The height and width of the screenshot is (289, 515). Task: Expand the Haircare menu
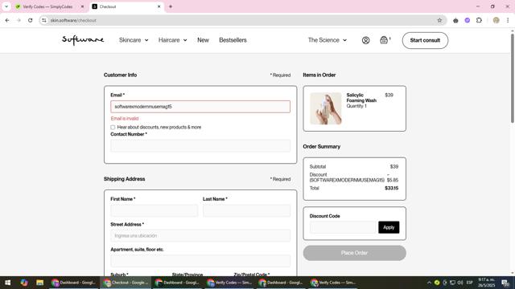tap(173, 40)
